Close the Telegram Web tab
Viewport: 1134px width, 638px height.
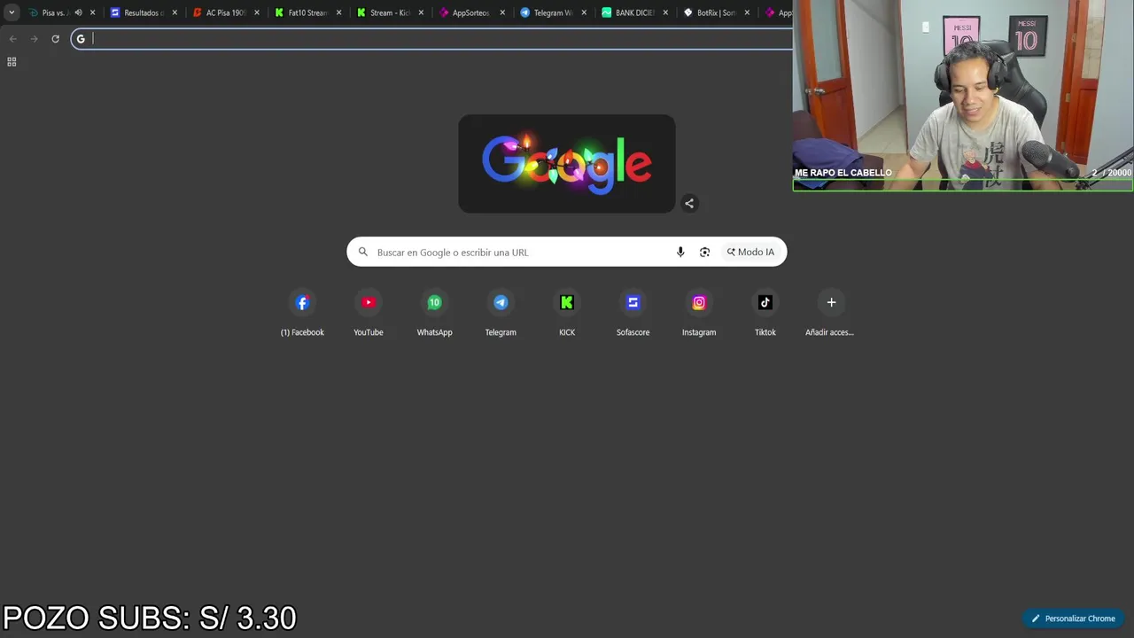coord(584,12)
